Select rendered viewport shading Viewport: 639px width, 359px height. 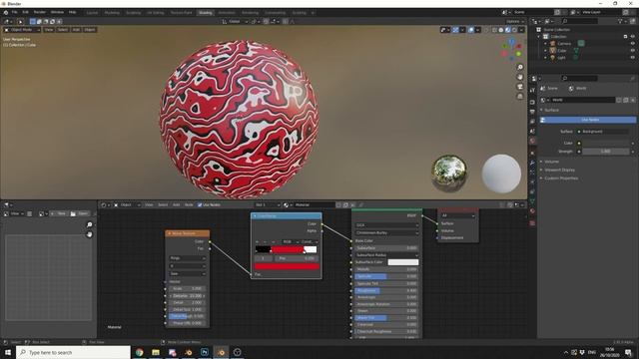(514, 30)
